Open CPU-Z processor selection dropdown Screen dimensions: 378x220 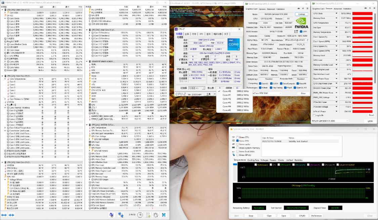(x=199, y=88)
